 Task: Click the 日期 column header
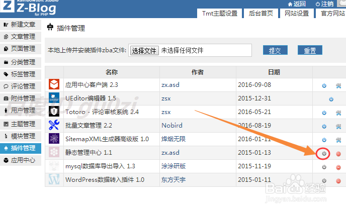pyautogui.click(x=274, y=72)
